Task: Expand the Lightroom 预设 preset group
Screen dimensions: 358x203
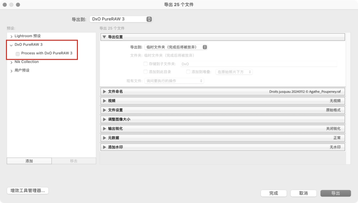Action: pyautogui.click(x=11, y=36)
